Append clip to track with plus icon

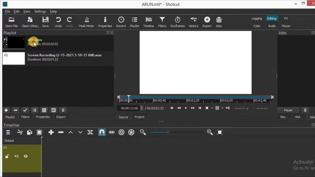pos(51,132)
